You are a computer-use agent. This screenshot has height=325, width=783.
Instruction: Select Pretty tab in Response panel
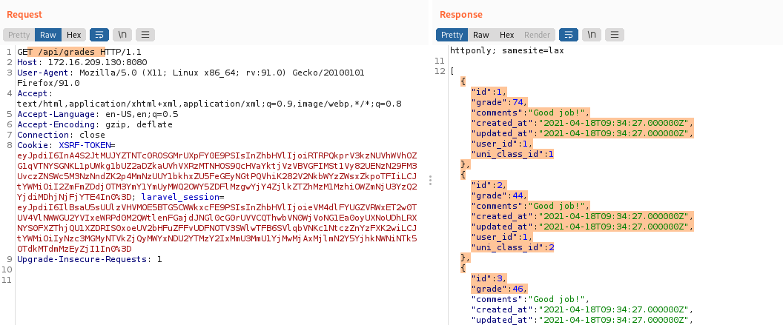pyautogui.click(x=452, y=34)
